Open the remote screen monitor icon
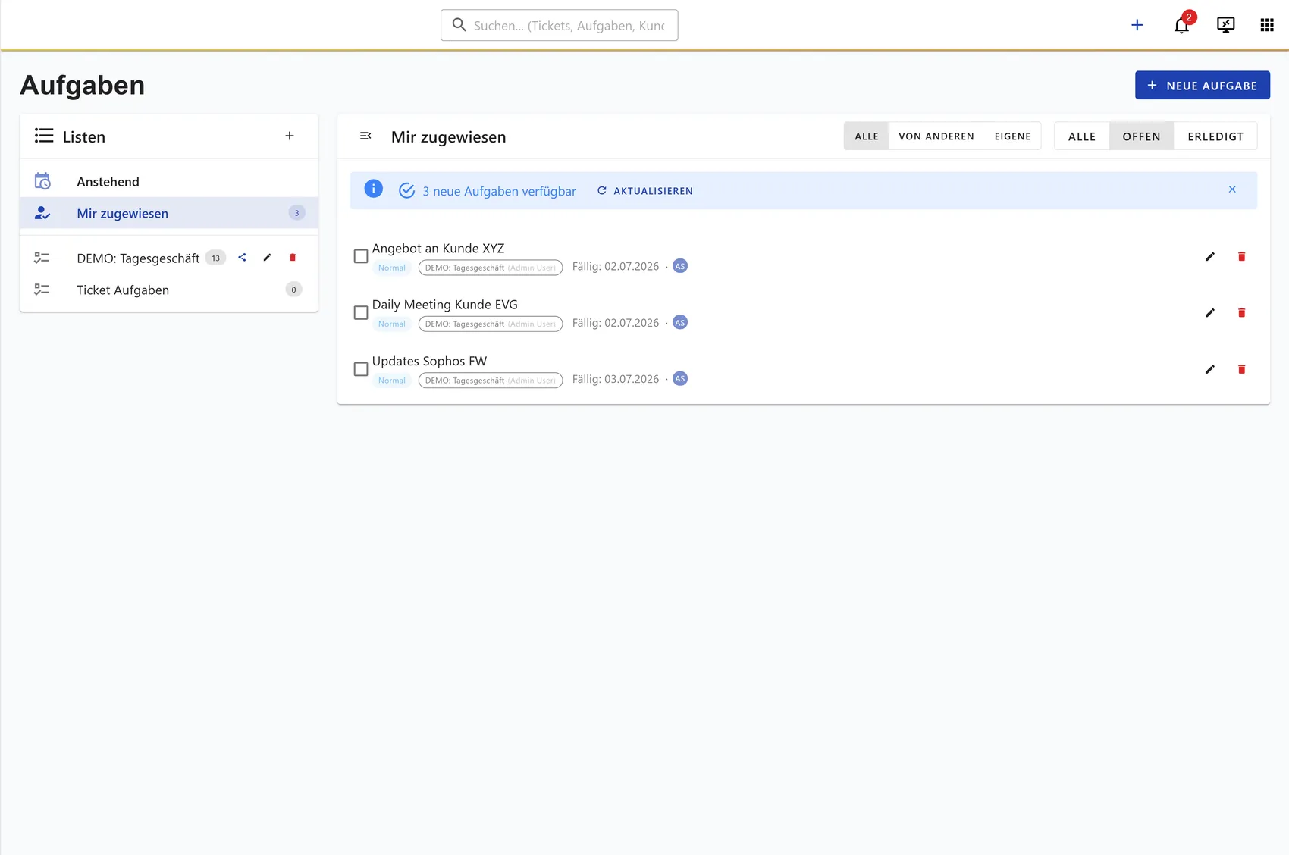1289x855 pixels. (x=1225, y=25)
